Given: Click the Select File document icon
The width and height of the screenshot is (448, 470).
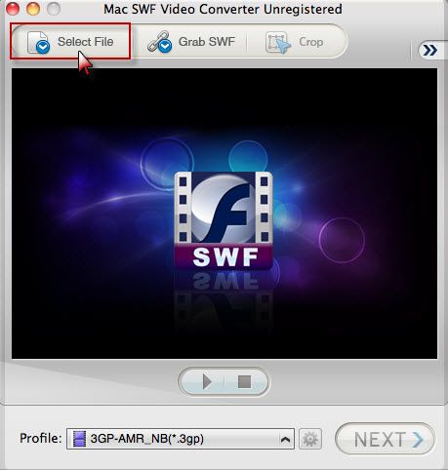Looking at the screenshot, I should pos(38,42).
